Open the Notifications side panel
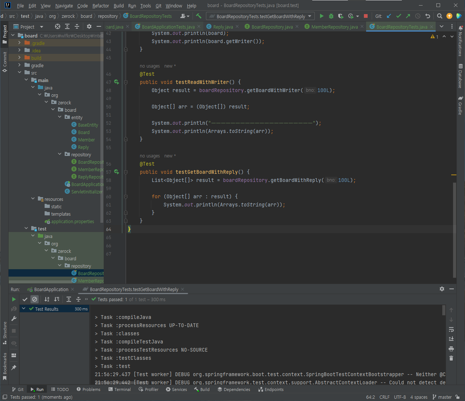 (460, 41)
